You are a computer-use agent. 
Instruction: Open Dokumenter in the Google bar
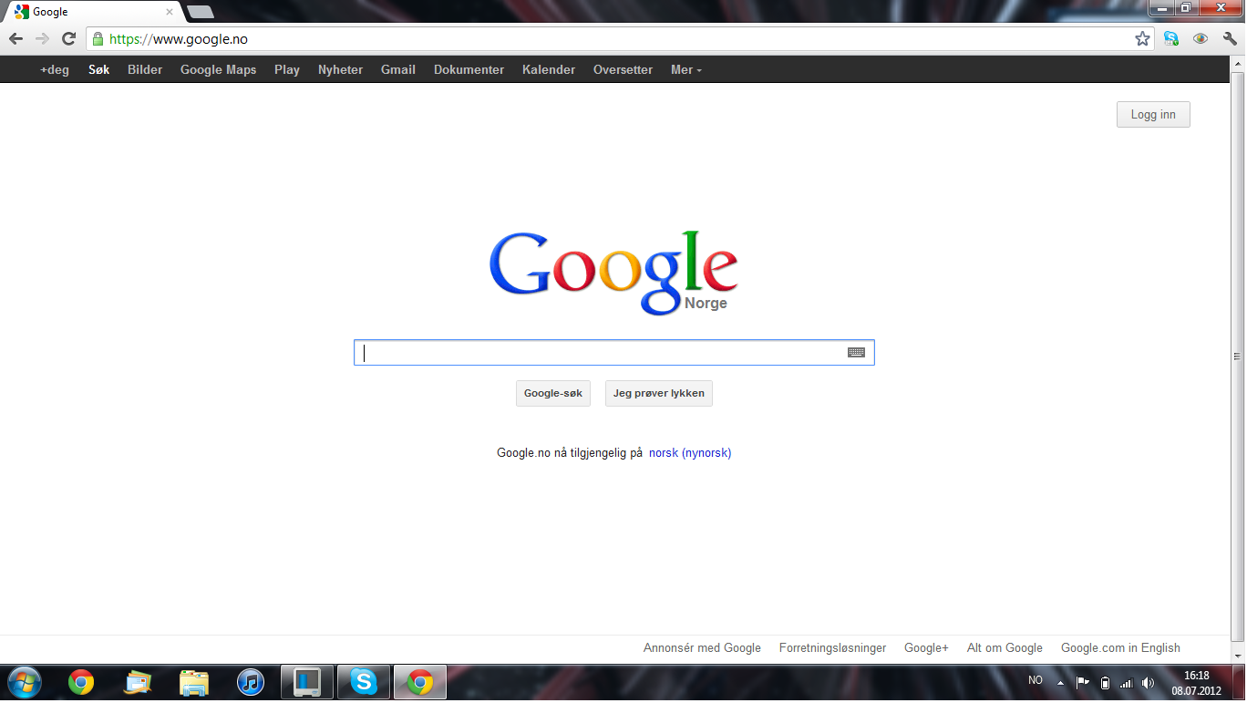point(469,69)
